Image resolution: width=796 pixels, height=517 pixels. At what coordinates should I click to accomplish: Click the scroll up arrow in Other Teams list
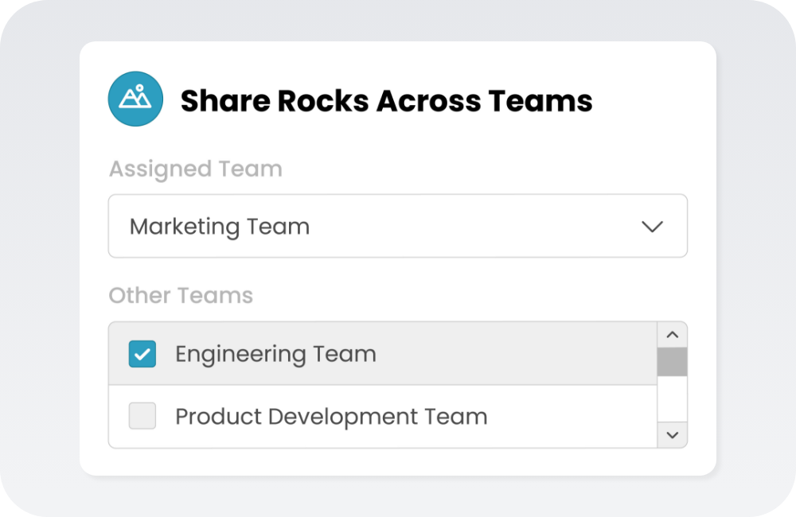pos(672,335)
